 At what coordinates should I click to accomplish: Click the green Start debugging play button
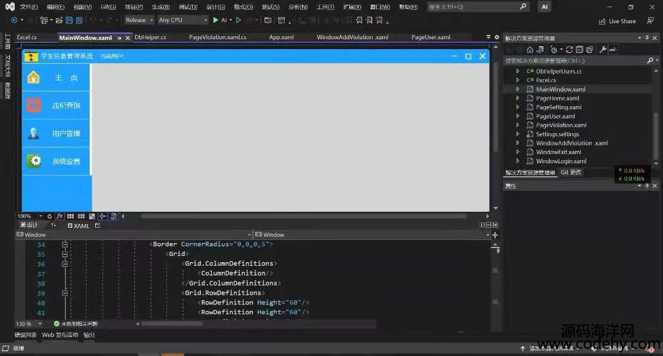pyautogui.click(x=215, y=20)
